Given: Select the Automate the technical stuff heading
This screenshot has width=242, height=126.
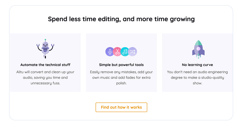Looking at the screenshot, I should 45,65.
